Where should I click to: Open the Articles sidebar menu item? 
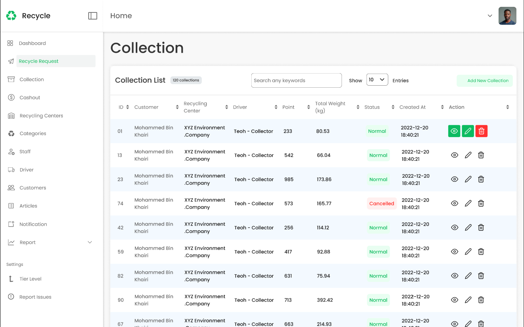coord(28,206)
